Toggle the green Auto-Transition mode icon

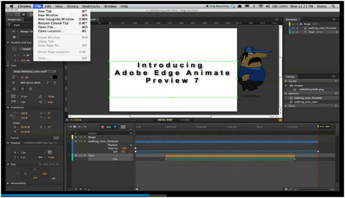click(109, 127)
